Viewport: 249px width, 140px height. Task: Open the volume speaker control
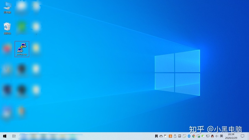click(217, 136)
